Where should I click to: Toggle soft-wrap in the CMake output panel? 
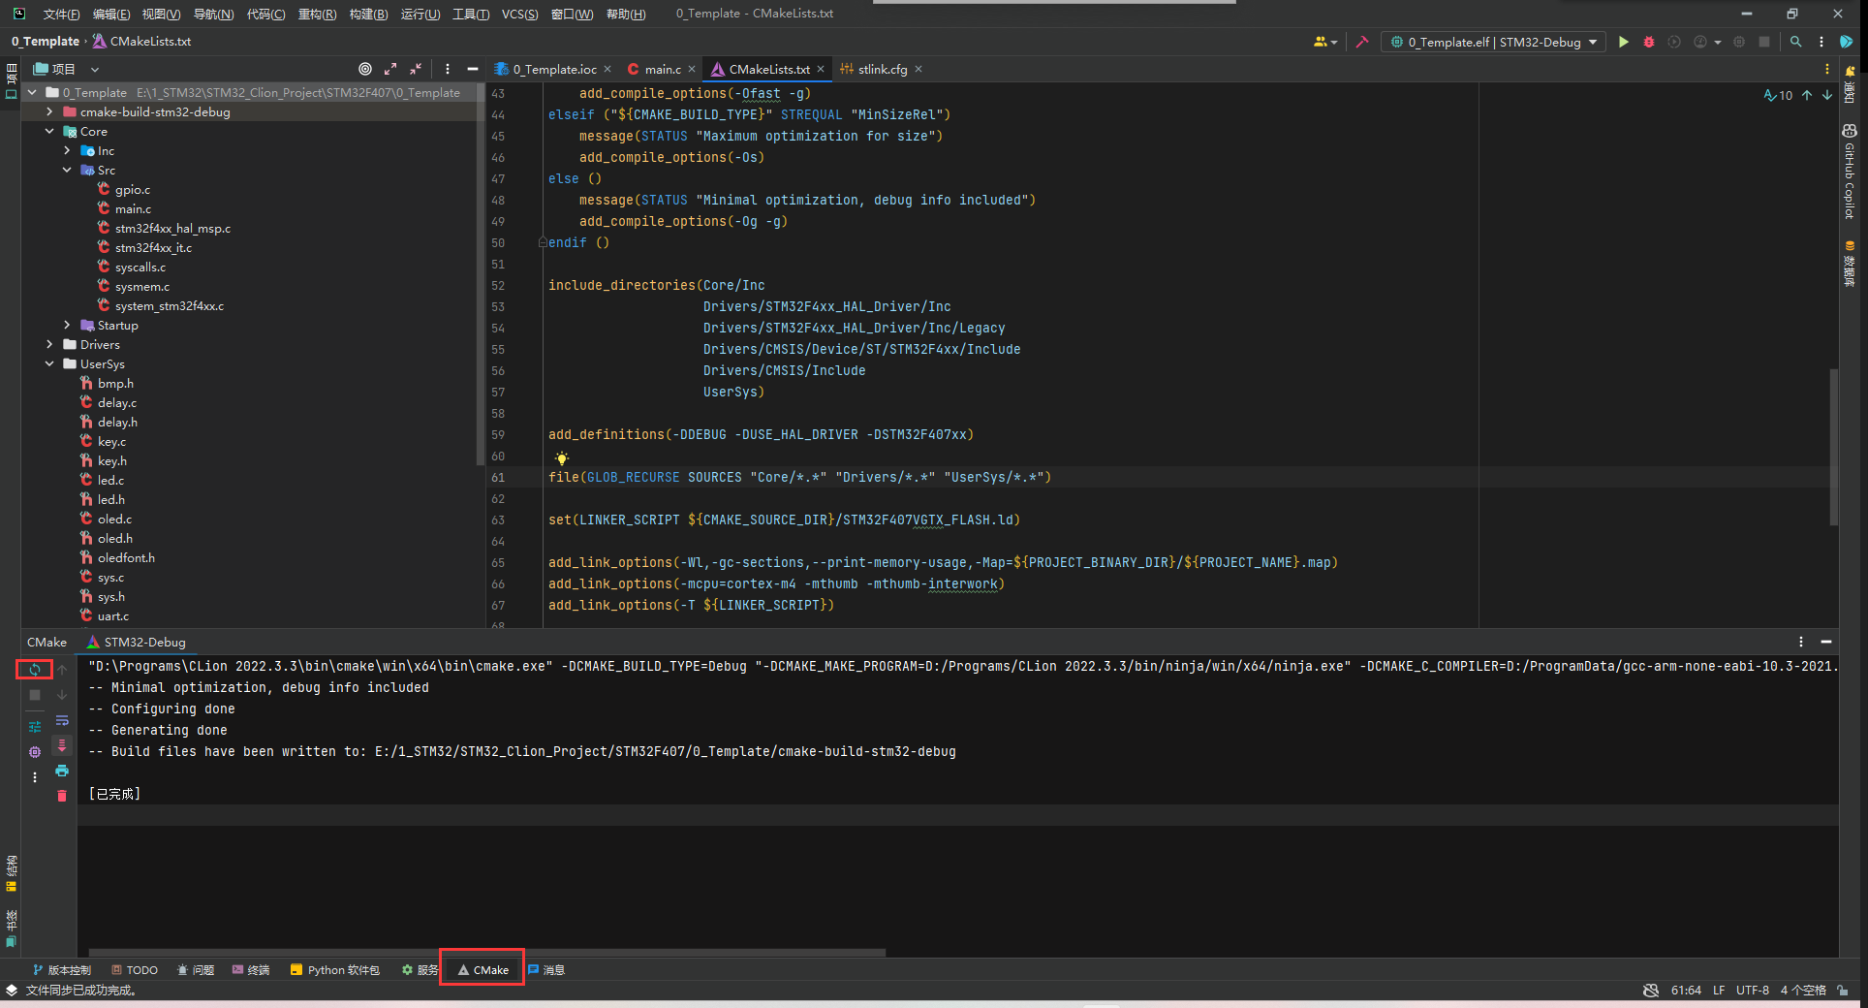click(x=62, y=720)
